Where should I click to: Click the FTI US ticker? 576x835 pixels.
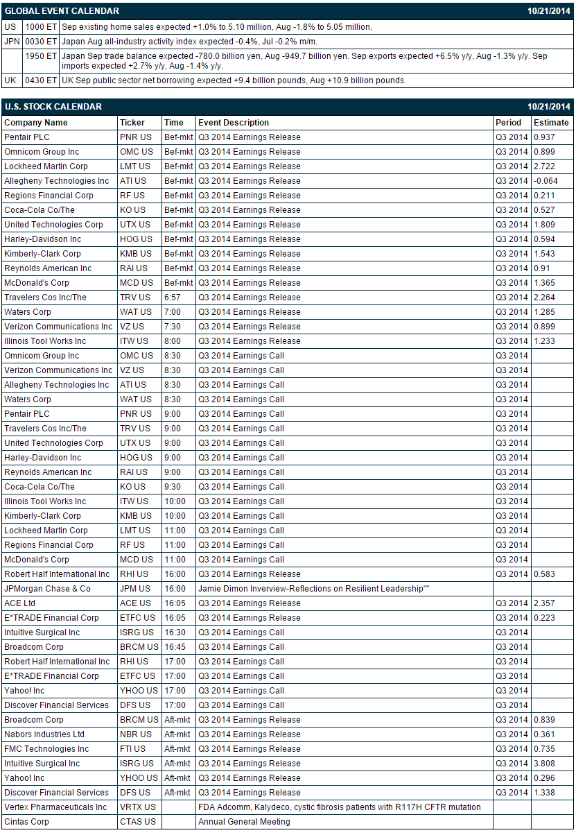click(133, 749)
